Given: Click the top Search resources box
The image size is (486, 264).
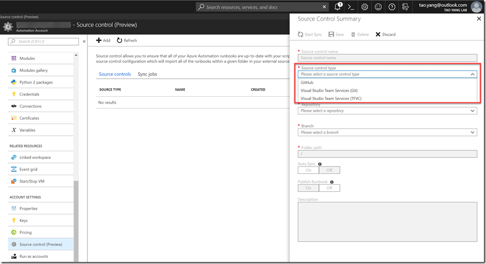Looking at the screenshot, I should tap(262, 7).
